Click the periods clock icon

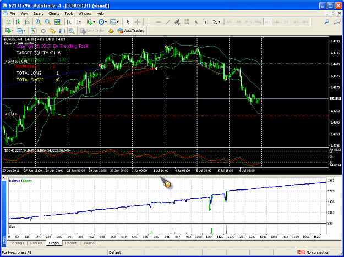pyautogui.click(x=101, y=22)
